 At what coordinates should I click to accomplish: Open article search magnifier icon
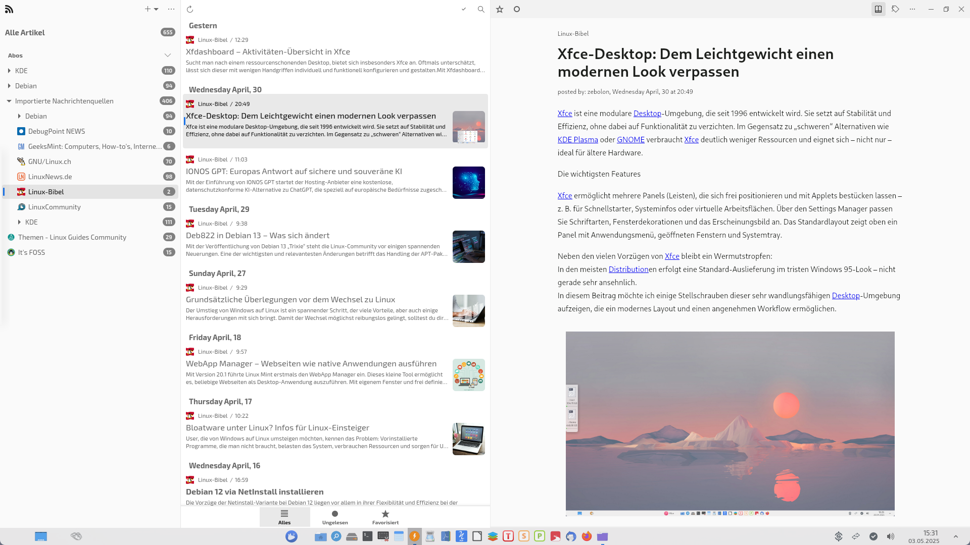[x=481, y=9]
